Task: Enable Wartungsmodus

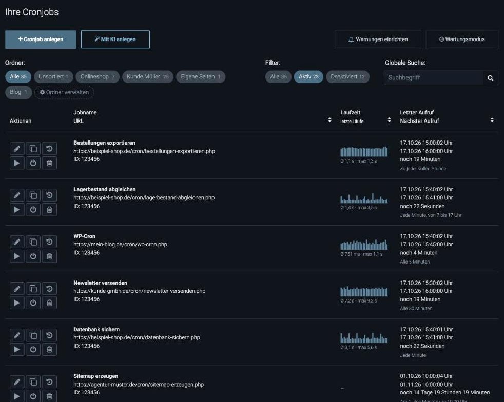Action: pos(462,39)
